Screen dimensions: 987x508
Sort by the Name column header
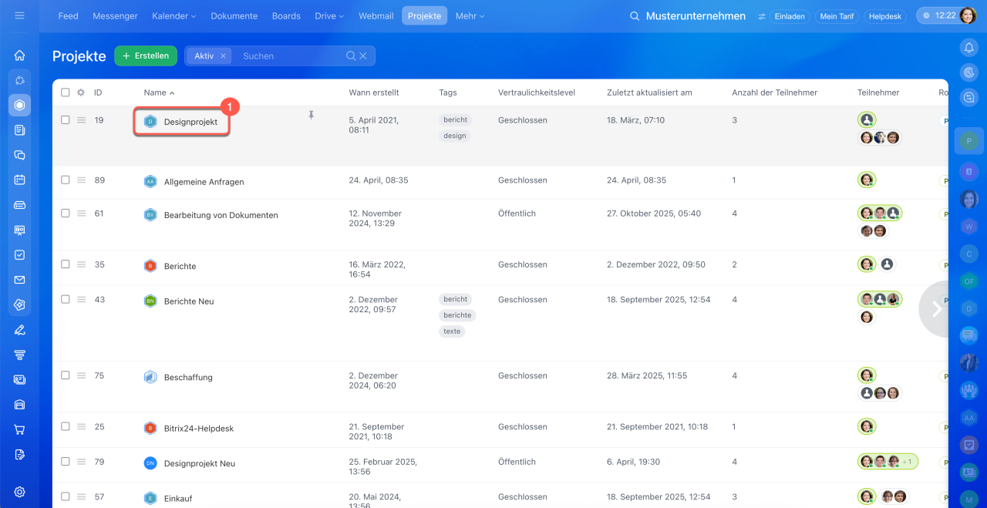[159, 93]
